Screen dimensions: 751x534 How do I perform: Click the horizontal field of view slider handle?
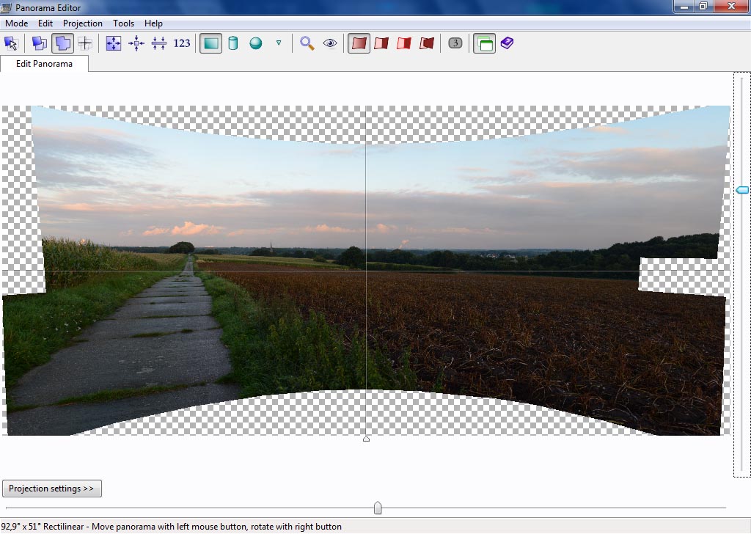[x=378, y=508]
